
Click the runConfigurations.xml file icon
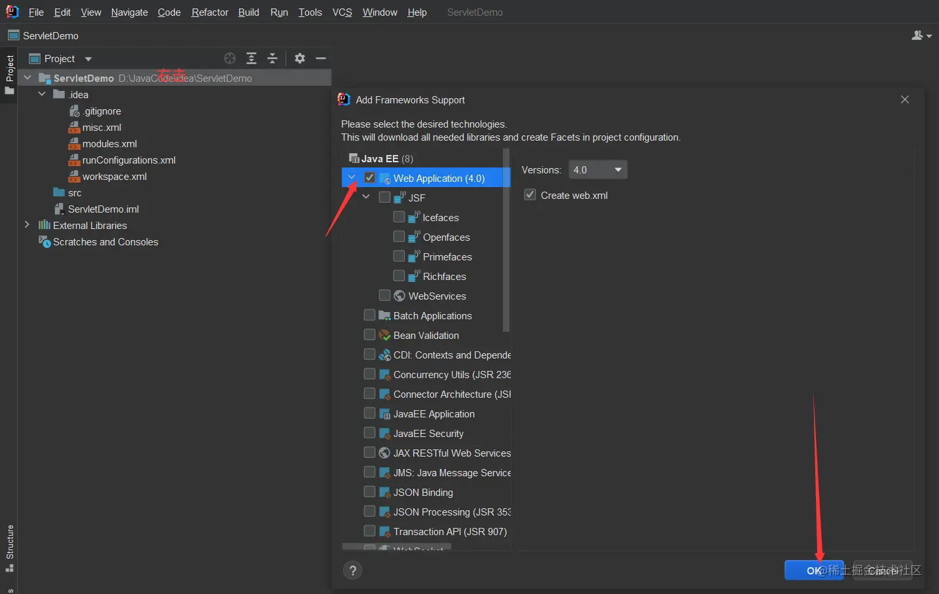click(x=75, y=160)
